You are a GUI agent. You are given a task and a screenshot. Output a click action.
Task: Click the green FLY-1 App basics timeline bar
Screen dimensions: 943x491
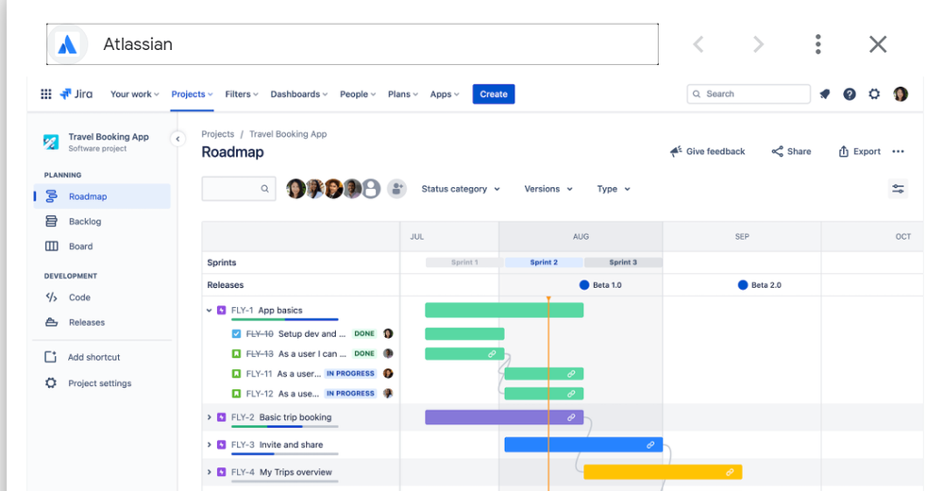504,310
